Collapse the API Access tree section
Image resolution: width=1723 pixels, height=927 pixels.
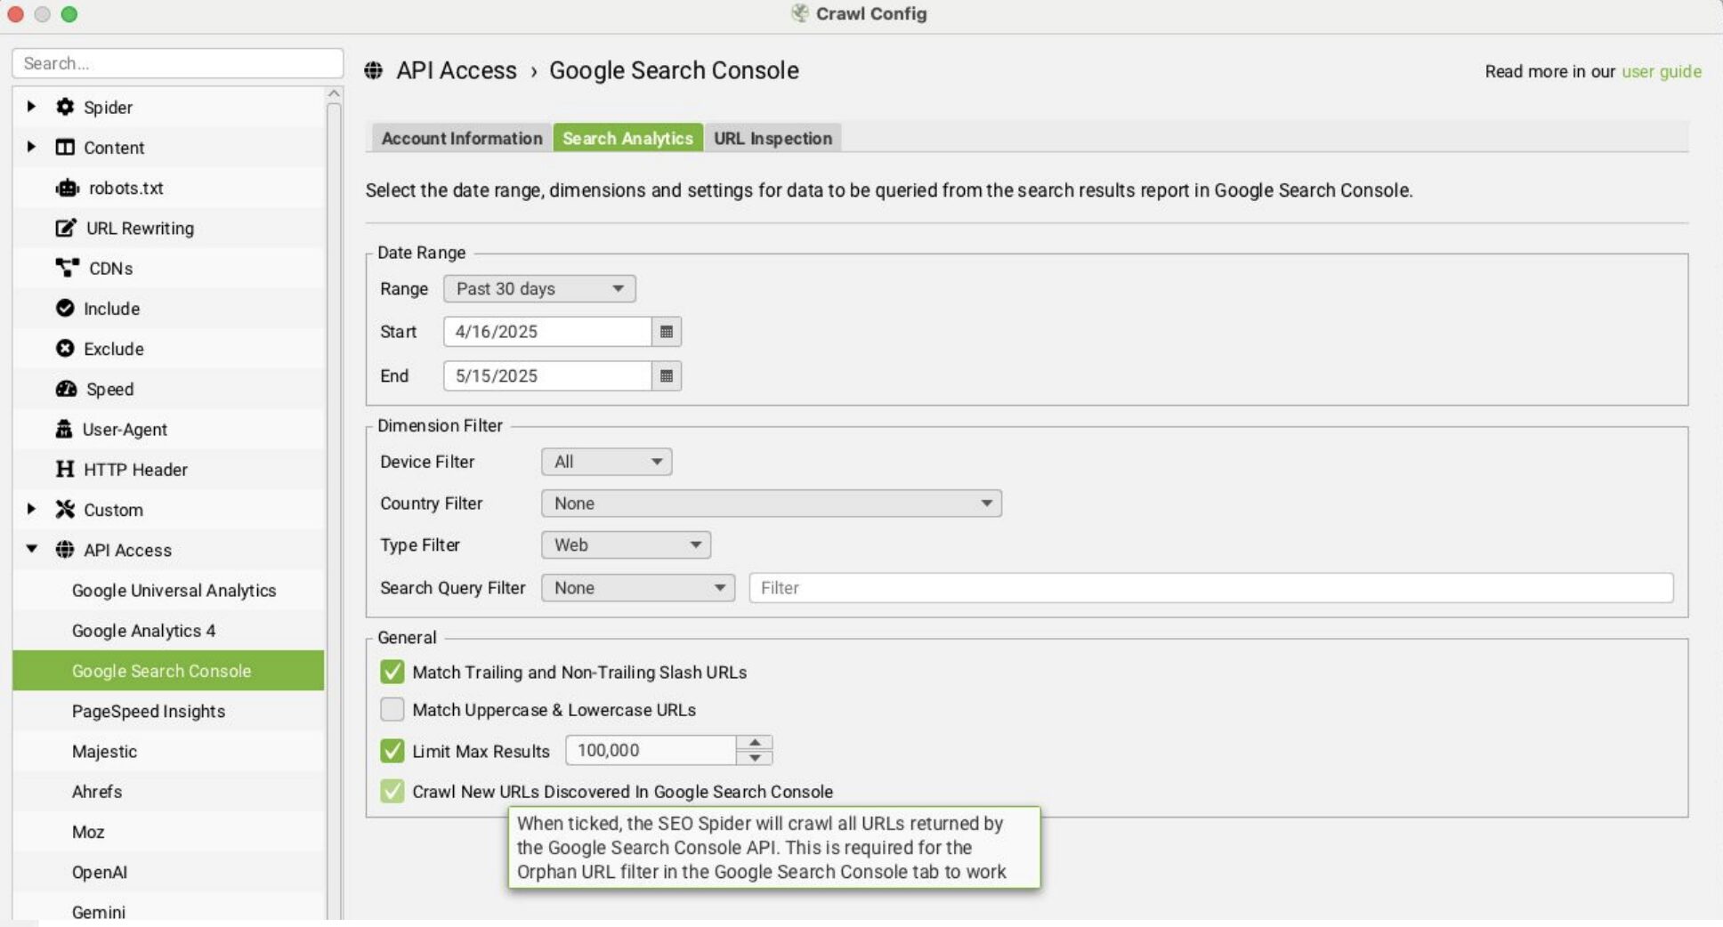click(31, 550)
